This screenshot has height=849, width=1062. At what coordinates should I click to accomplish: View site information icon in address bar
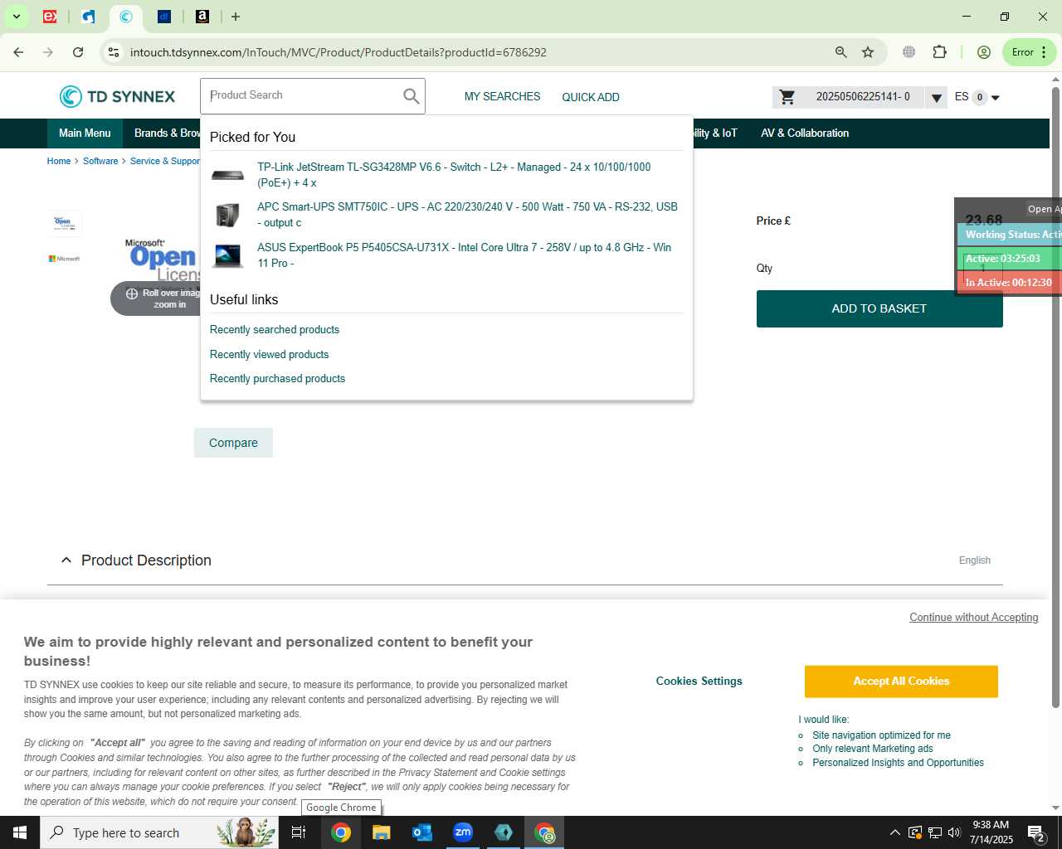[114, 52]
